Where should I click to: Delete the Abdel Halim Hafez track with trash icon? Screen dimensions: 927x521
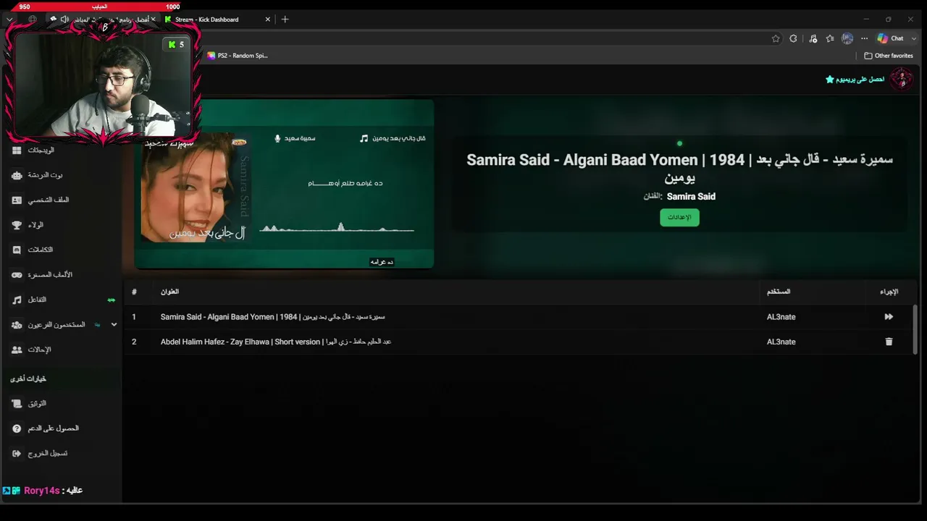pyautogui.click(x=889, y=342)
